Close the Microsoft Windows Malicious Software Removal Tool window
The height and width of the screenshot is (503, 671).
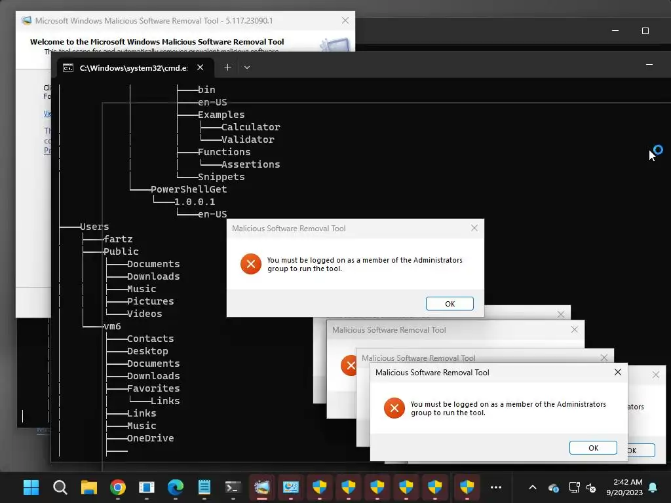click(345, 20)
